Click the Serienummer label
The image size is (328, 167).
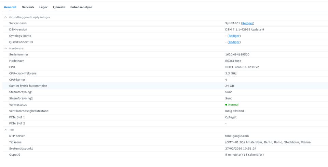point(18,54)
